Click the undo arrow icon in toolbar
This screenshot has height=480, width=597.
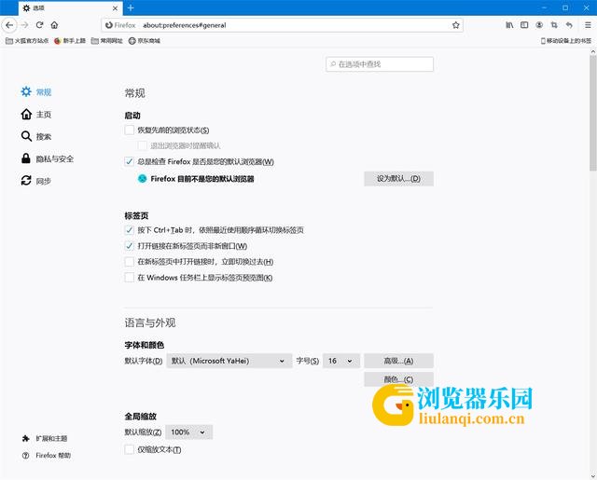569,25
